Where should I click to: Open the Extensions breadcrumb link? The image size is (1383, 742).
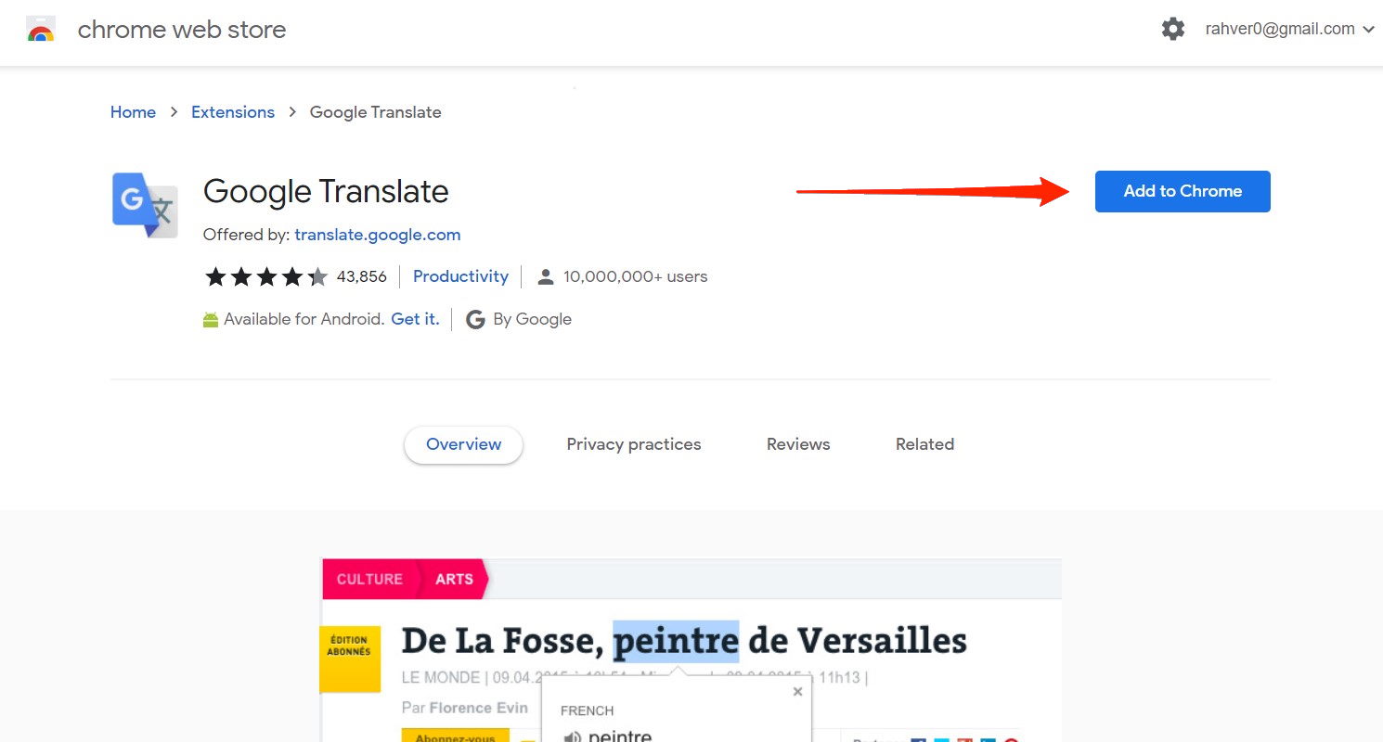tap(233, 112)
